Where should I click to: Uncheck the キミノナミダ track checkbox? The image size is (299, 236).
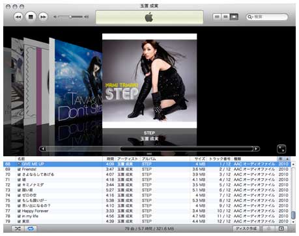[x=19, y=185]
